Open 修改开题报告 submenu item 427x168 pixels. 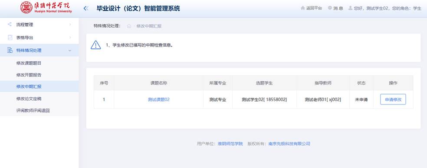coord(39,75)
